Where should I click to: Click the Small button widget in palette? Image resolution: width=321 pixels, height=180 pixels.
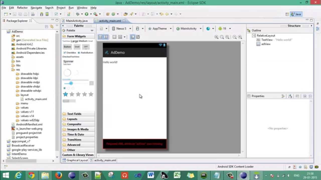[x=77, y=47]
